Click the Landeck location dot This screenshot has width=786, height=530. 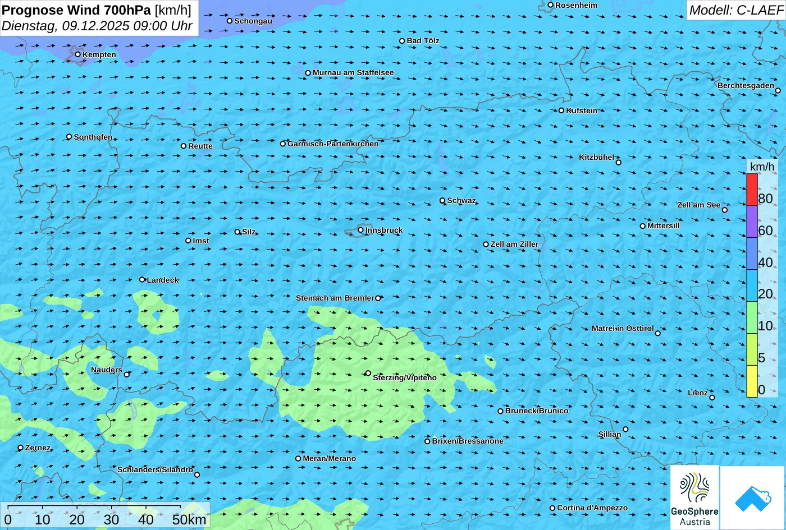142,279
